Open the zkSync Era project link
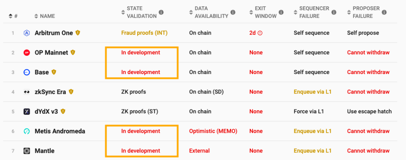 (50, 92)
